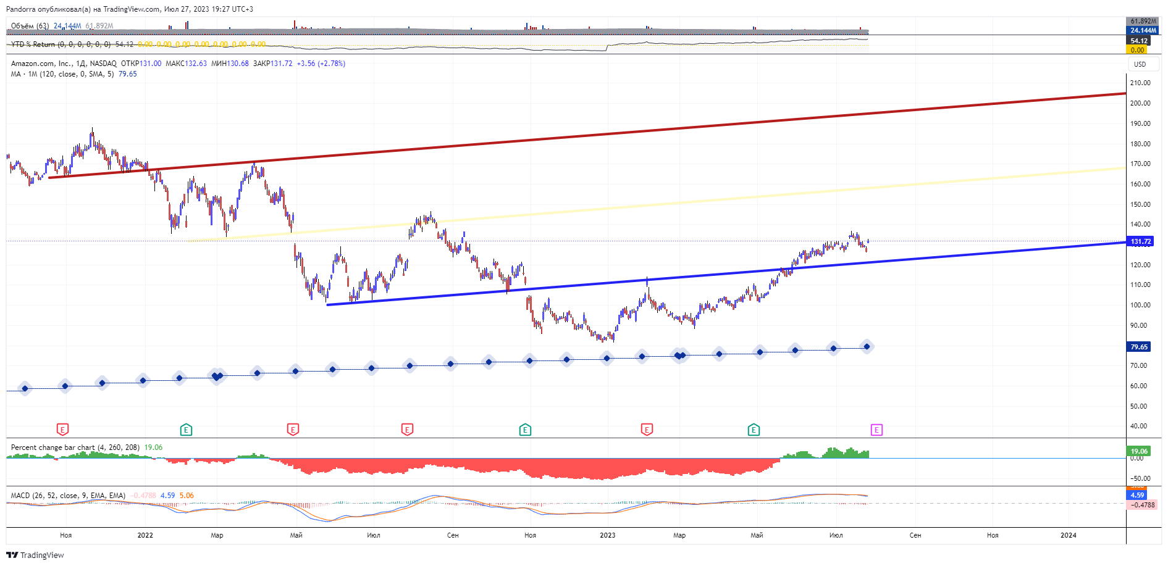Click the 150.00 price axis label
Viewport: 1168px width, 566px height.
tap(1140, 204)
